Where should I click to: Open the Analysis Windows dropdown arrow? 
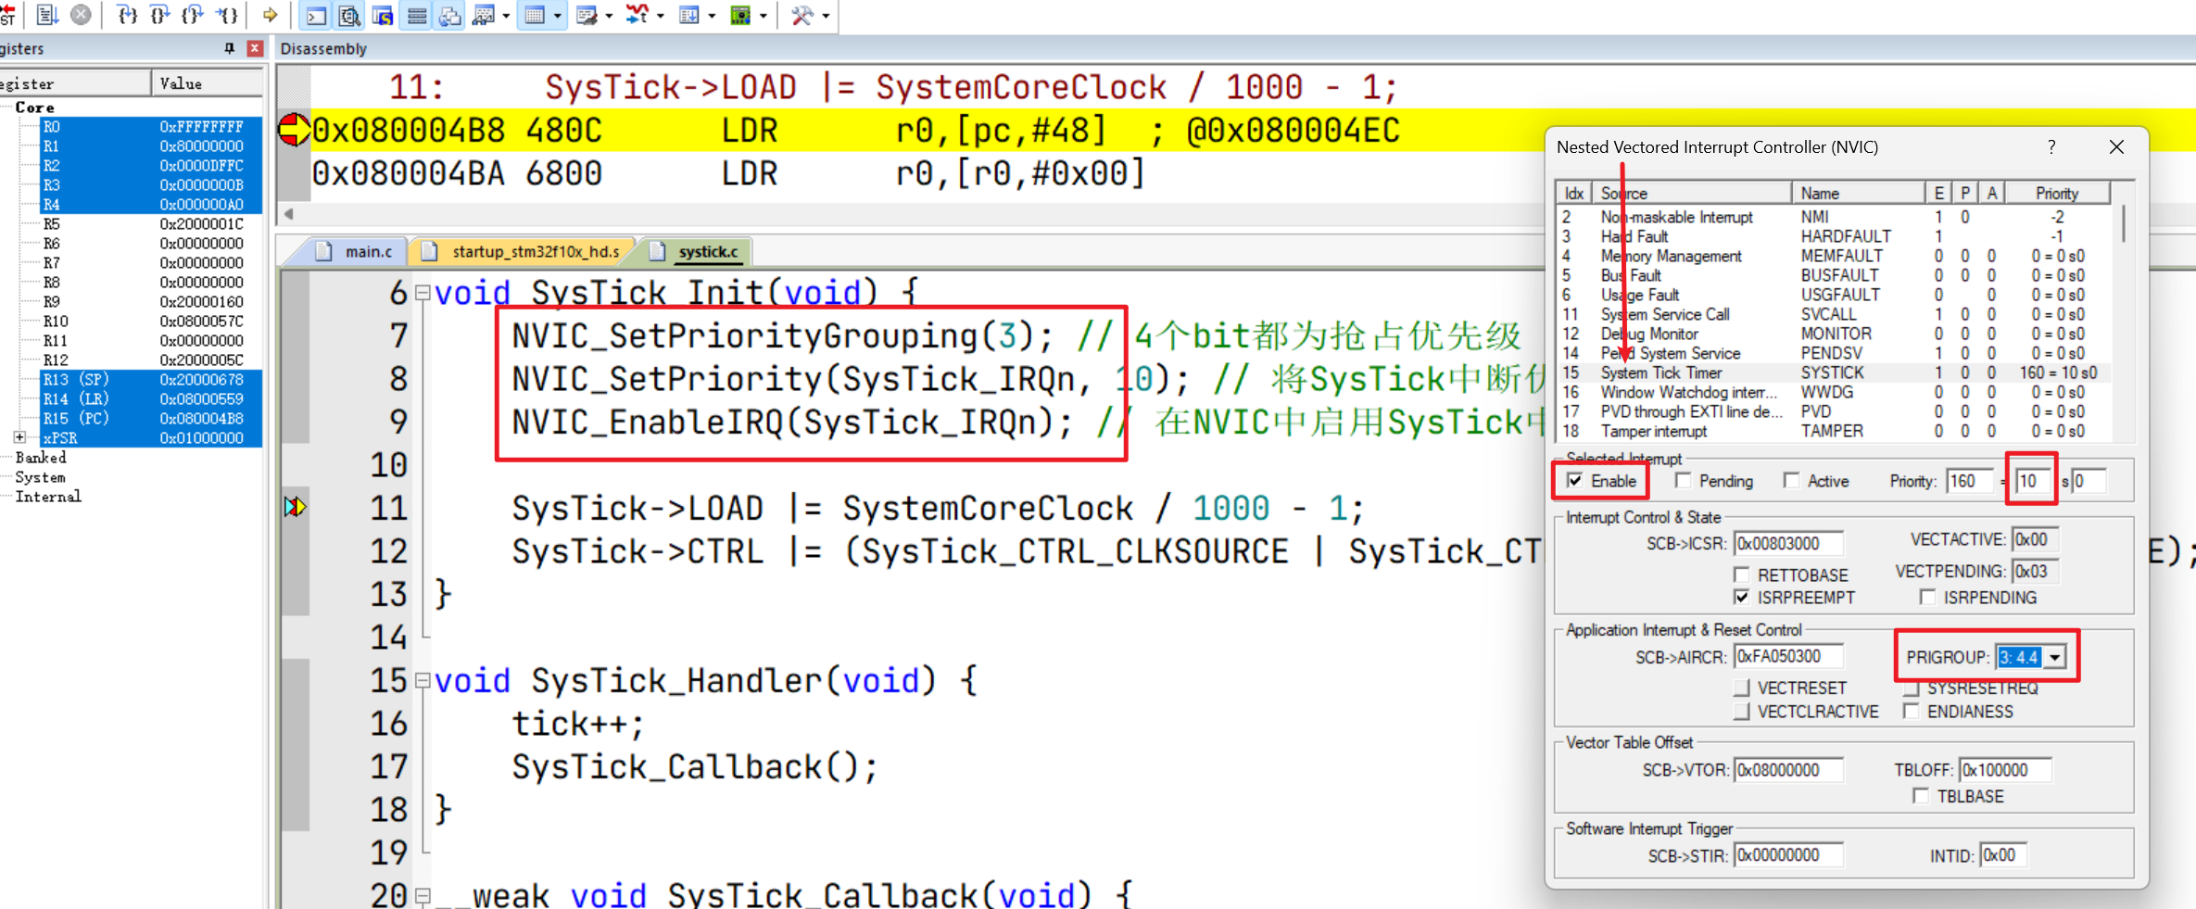[661, 16]
